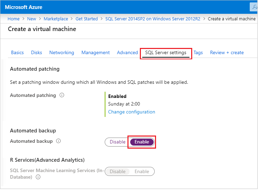The image size is (258, 190).
Task: Open SQL Server 2014SP2 breadcrumb link
Action: point(153,19)
